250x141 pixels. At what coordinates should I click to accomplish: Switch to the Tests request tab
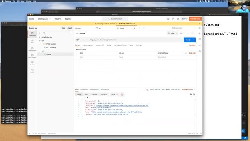(131, 45)
